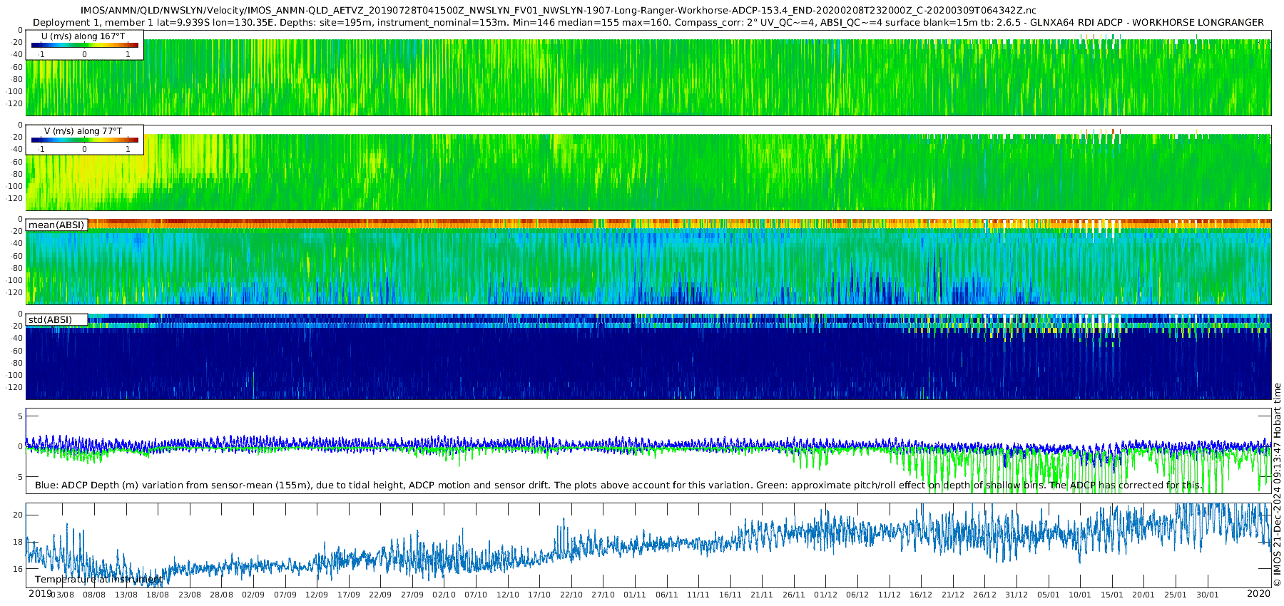Click the '17/10' date tick label

point(539,595)
